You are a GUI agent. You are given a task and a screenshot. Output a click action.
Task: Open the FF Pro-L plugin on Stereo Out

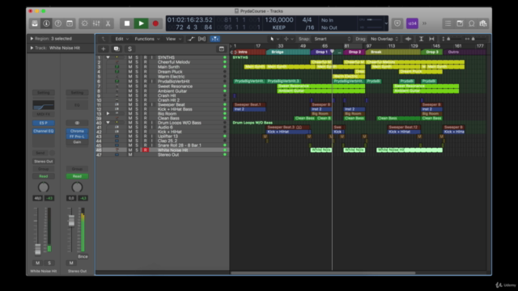[x=77, y=137]
